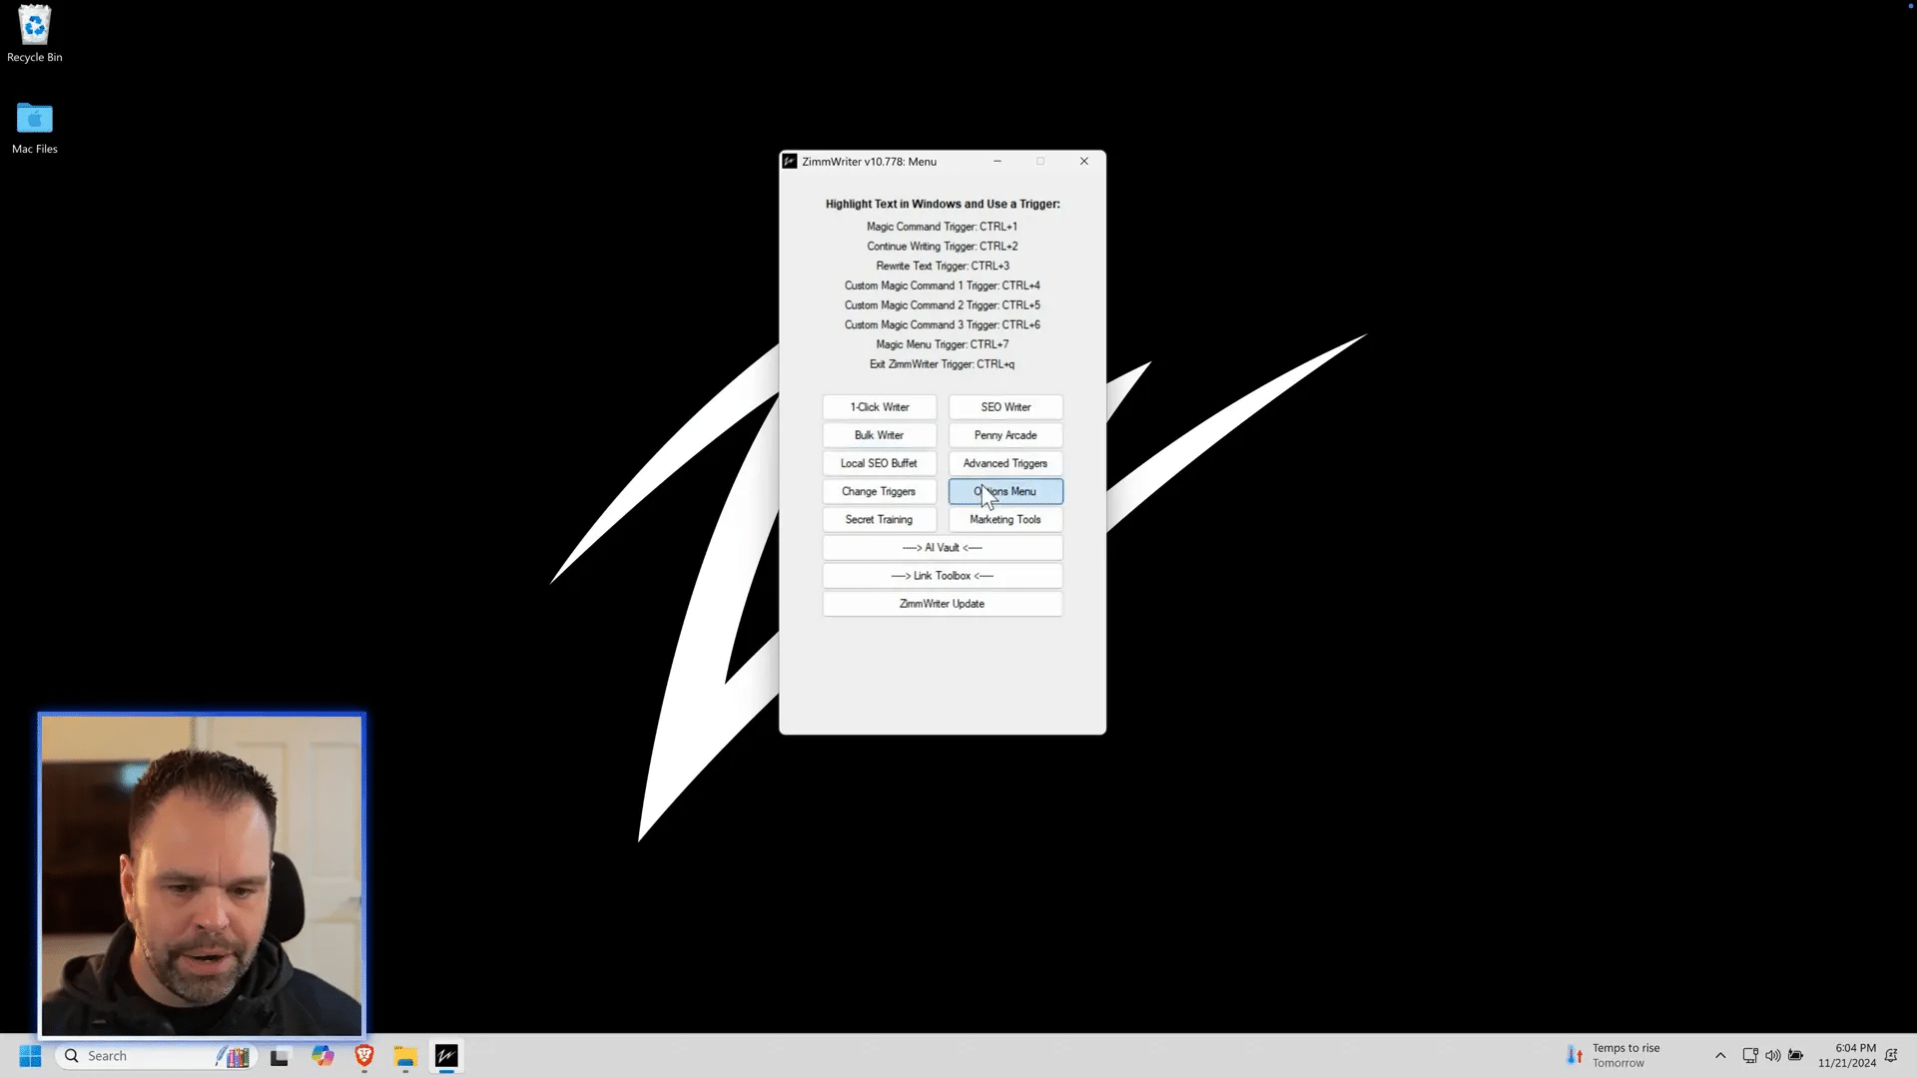This screenshot has height=1078, width=1917.
Task: Open the Windows Start menu
Action: click(x=30, y=1056)
